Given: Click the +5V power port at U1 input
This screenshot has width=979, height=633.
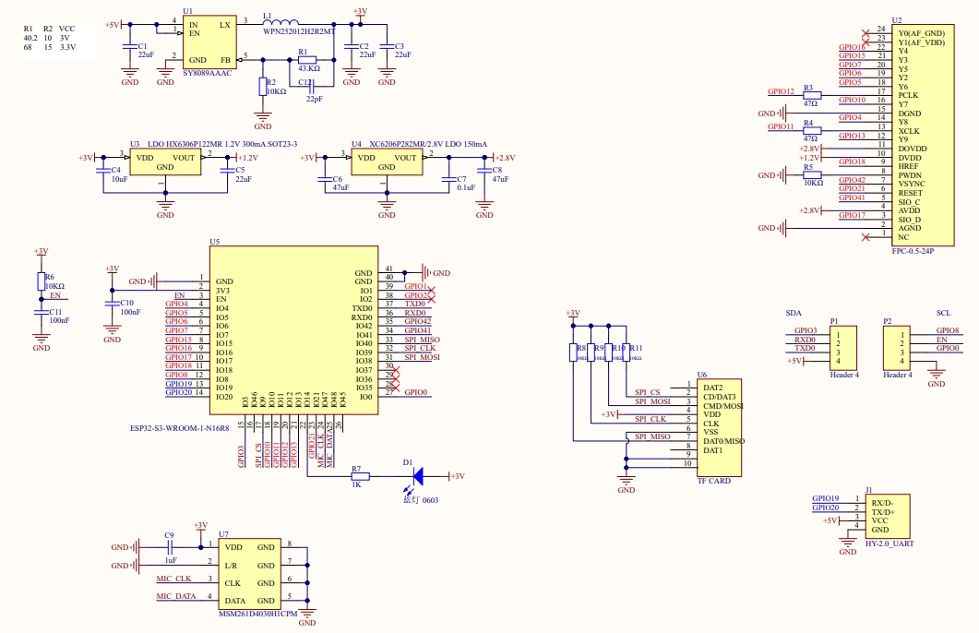Looking at the screenshot, I should [113, 25].
